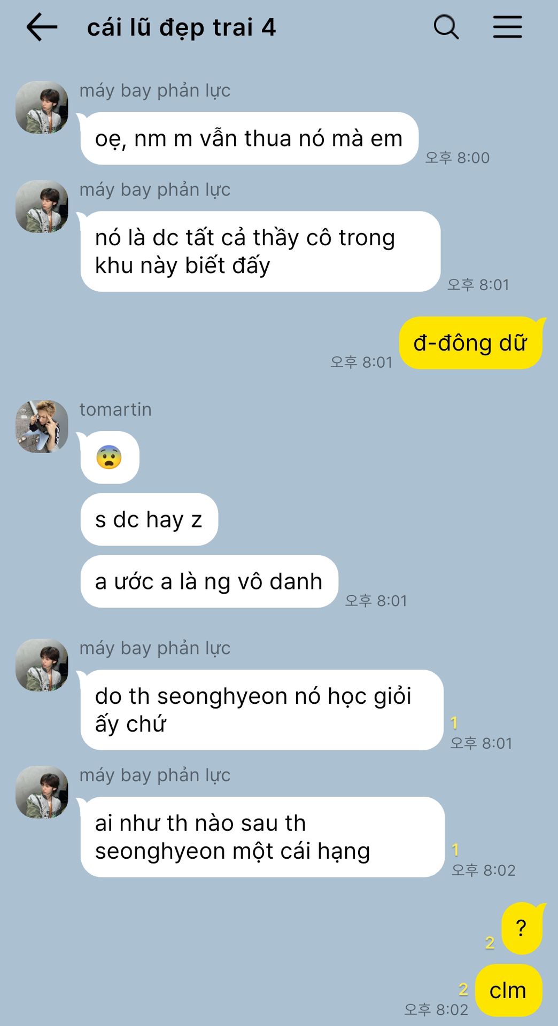The image size is (558, 1026).
Task: Open the hamburger menu icon
Action: pos(507,27)
